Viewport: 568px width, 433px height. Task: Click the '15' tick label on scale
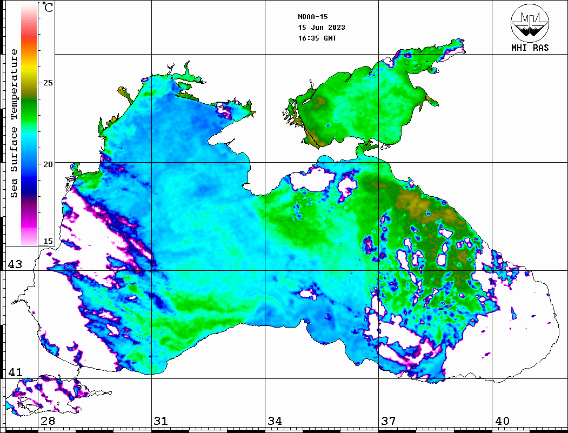pos(48,241)
